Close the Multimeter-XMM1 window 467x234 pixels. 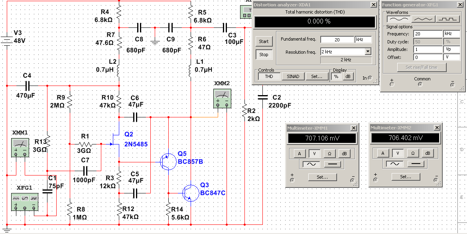[x=353, y=128]
